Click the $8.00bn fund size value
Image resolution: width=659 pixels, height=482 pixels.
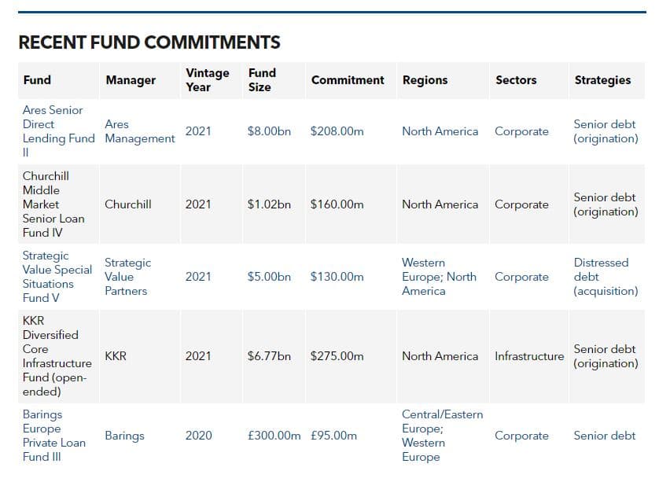(x=269, y=131)
